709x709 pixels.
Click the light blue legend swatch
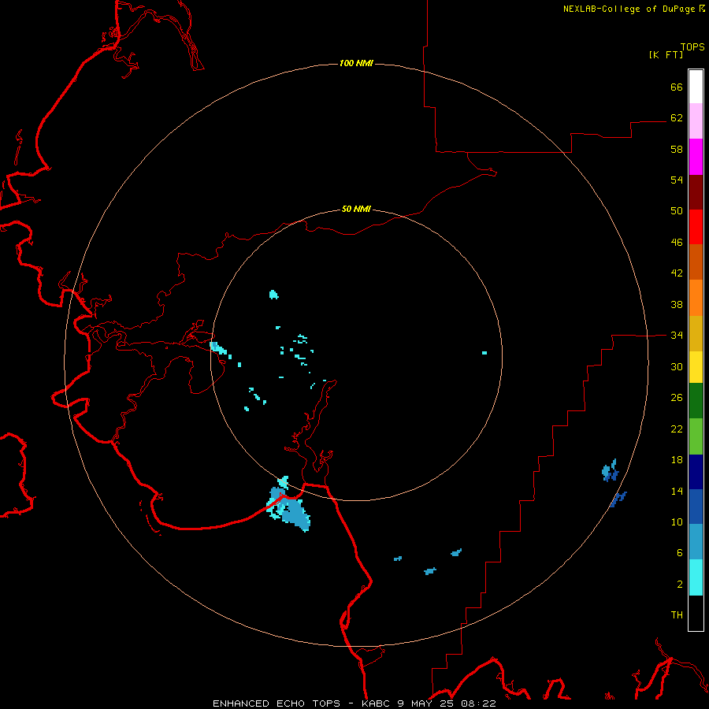pyautogui.click(x=696, y=542)
